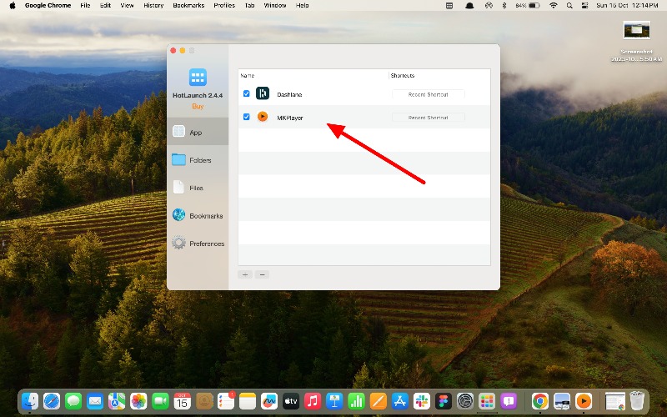The width and height of the screenshot is (667, 417).
Task: Open the Folders section in sidebar
Action: (198, 160)
